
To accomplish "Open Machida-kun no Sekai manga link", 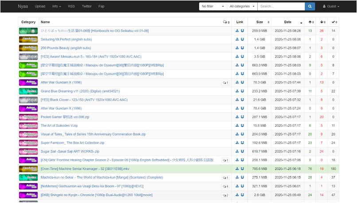I will pyautogui.click(x=102, y=177).
